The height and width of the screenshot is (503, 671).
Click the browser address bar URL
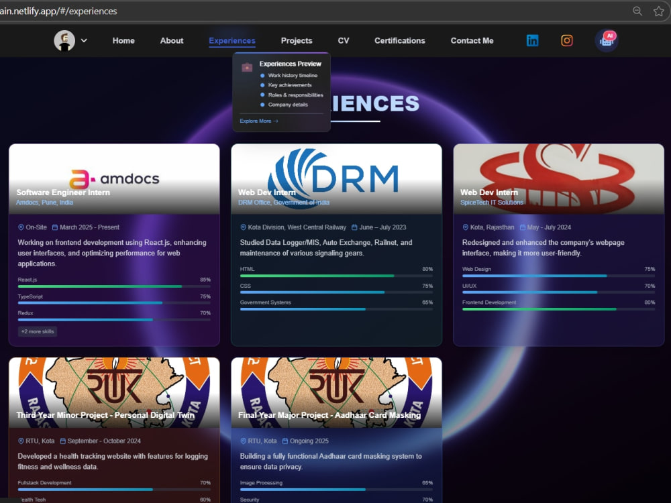click(58, 11)
